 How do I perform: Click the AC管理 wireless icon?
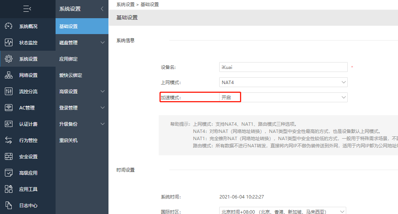tap(8, 108)
